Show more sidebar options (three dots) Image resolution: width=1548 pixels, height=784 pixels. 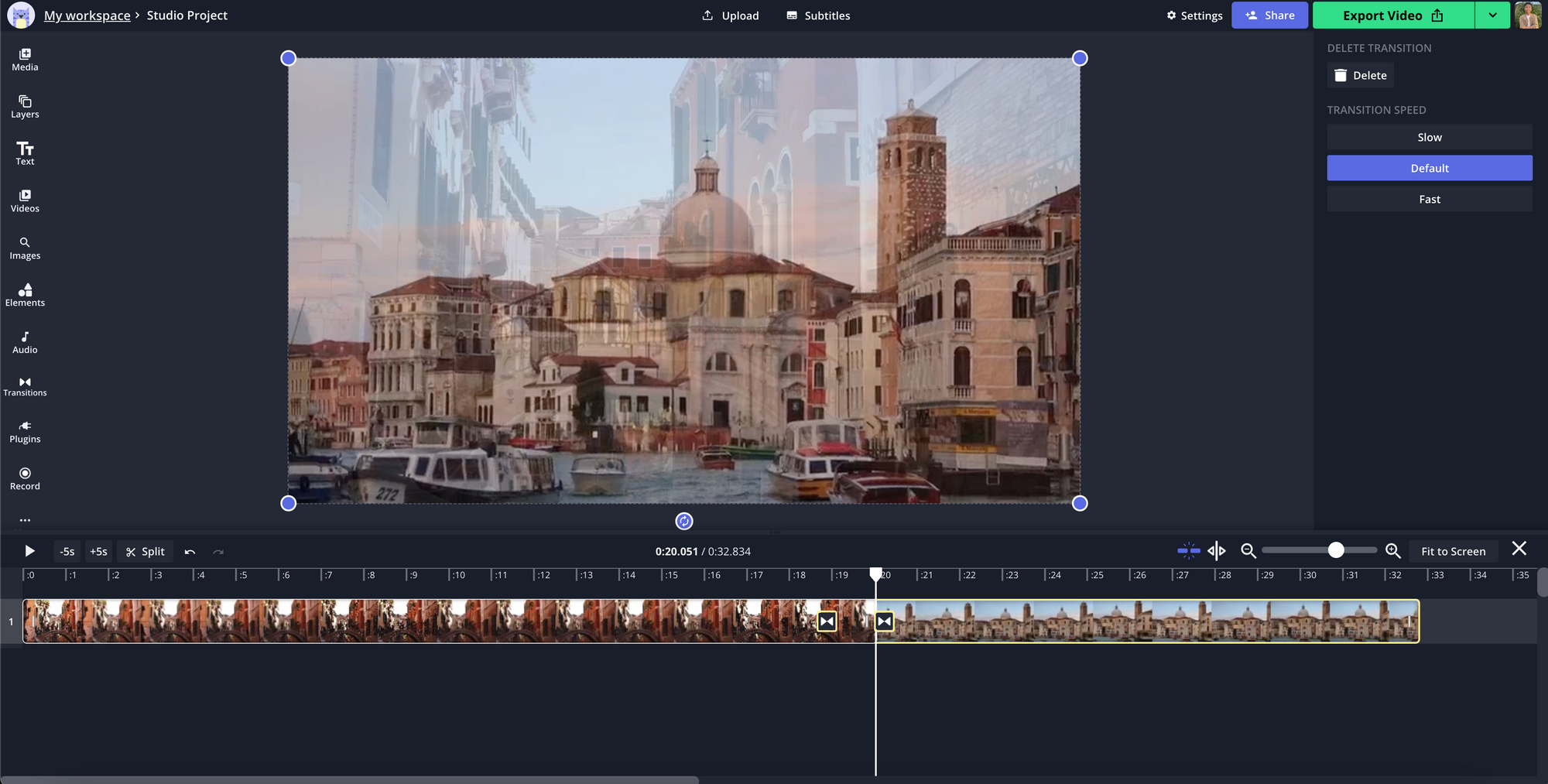[25, 520]
